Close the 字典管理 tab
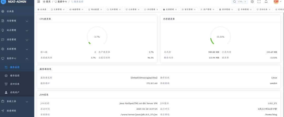The width and height of the screenshot is (284, 117). (x=251, y=9)
